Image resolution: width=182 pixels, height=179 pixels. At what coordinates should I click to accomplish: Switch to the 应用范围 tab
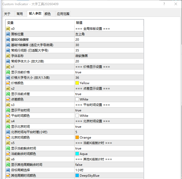pos(63,14)
